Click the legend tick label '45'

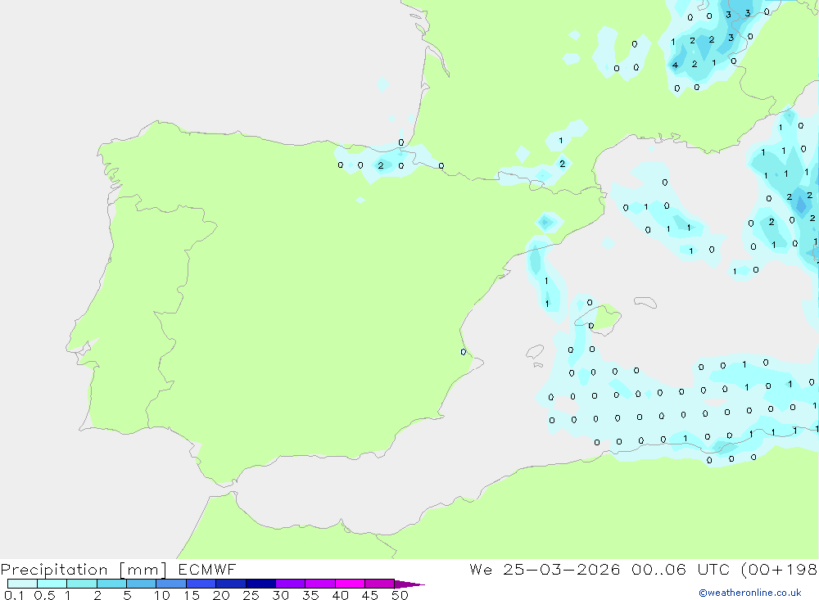[370, 595]
